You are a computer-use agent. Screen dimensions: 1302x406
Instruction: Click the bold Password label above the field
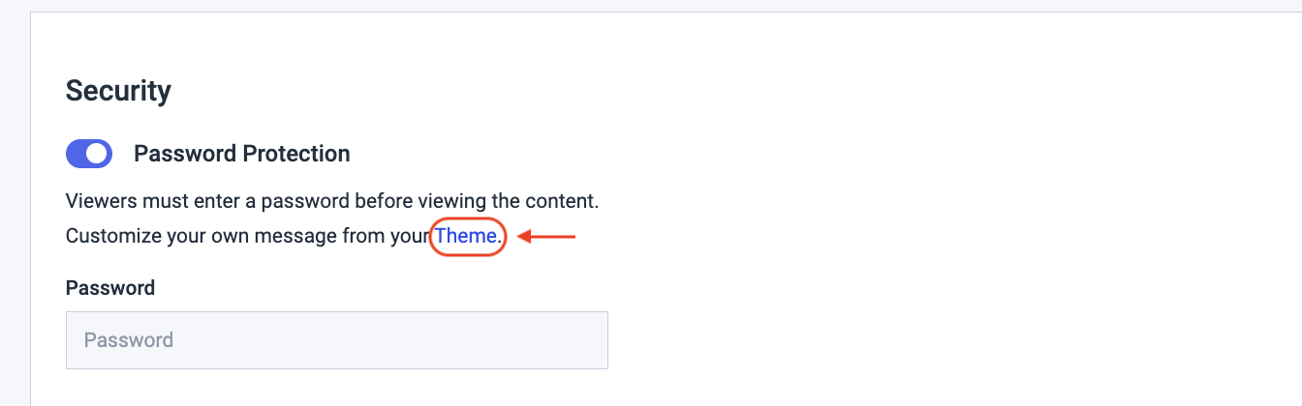110,288
